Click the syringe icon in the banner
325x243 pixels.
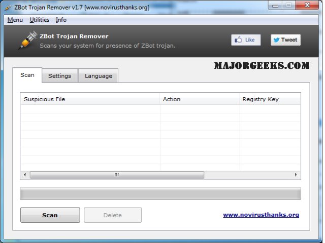coord(27,40)
